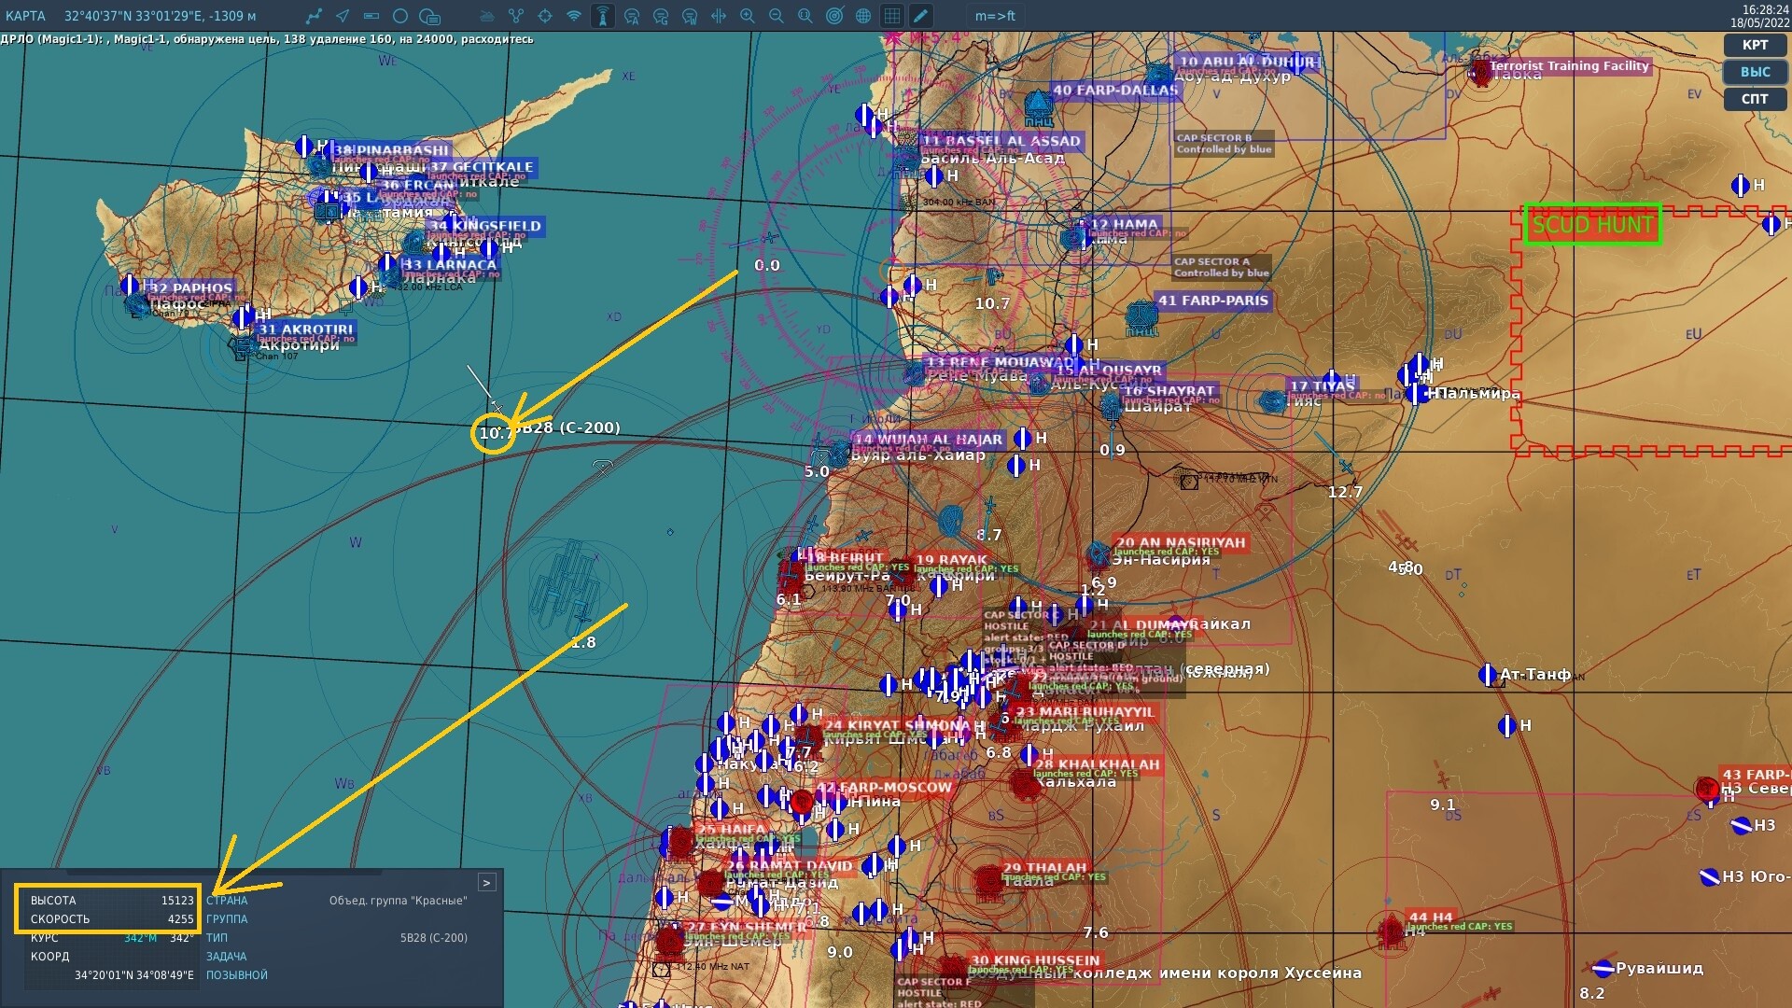This screenshot has height=1008, width=1792.
Task: Expand the unit info panel arrow
Action: [x=486, y=882]
